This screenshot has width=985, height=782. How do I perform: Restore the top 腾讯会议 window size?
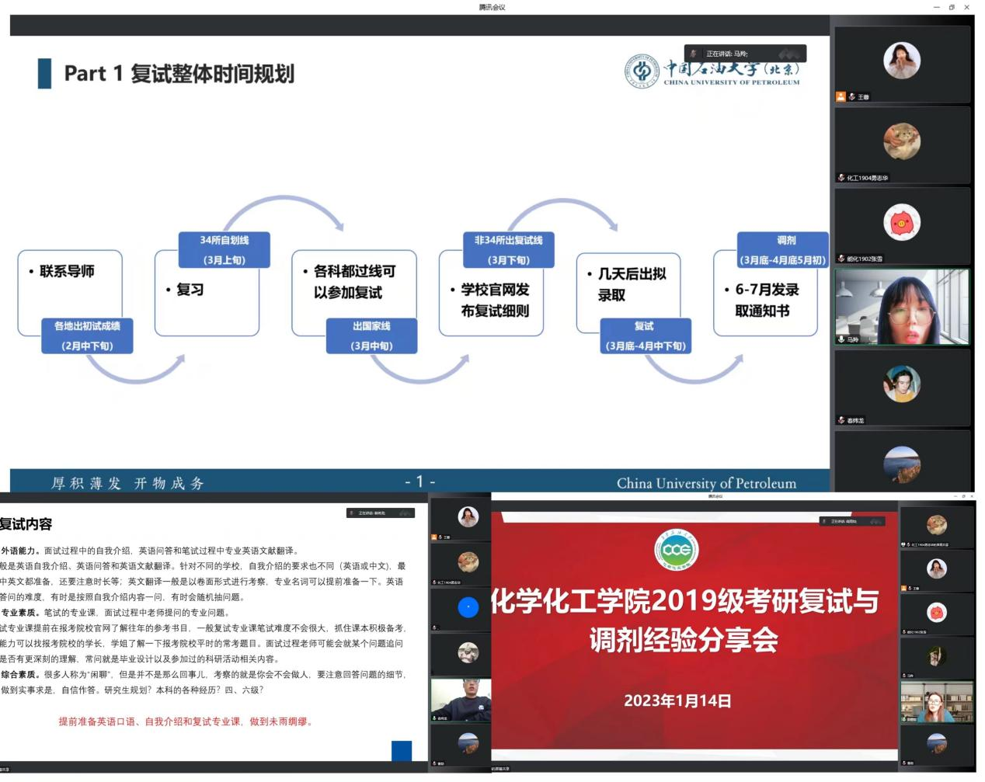(x=952, y=7)
